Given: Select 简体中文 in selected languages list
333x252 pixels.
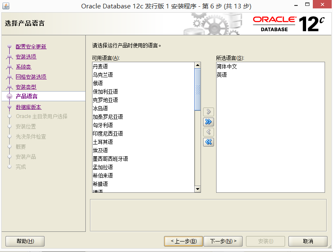Looking at the screenshot, I should [270, 66].
